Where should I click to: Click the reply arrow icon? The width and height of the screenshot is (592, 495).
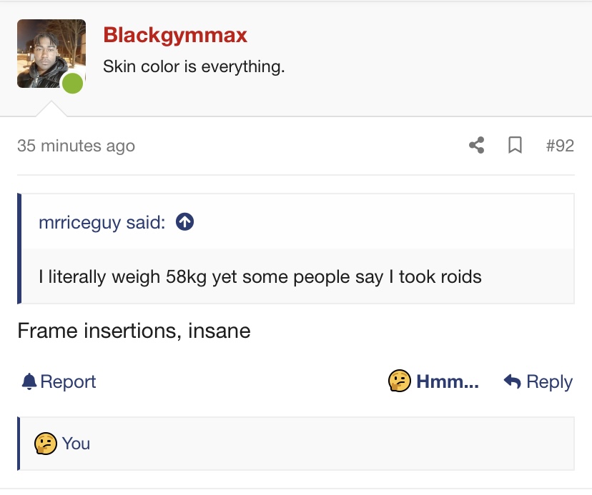point(513,381)
